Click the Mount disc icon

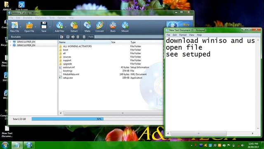point(125,25)
